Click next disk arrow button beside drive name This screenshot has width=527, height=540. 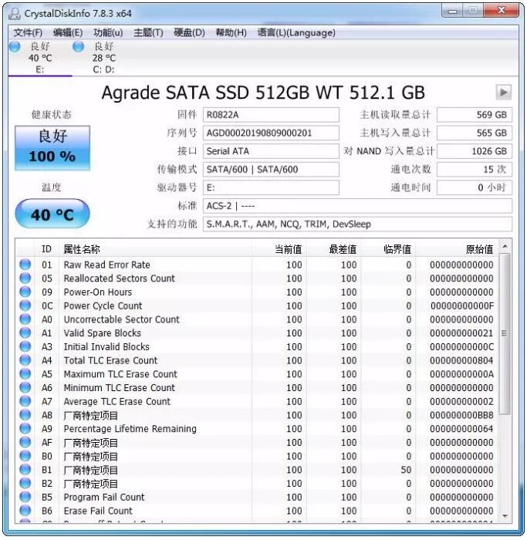503,93
